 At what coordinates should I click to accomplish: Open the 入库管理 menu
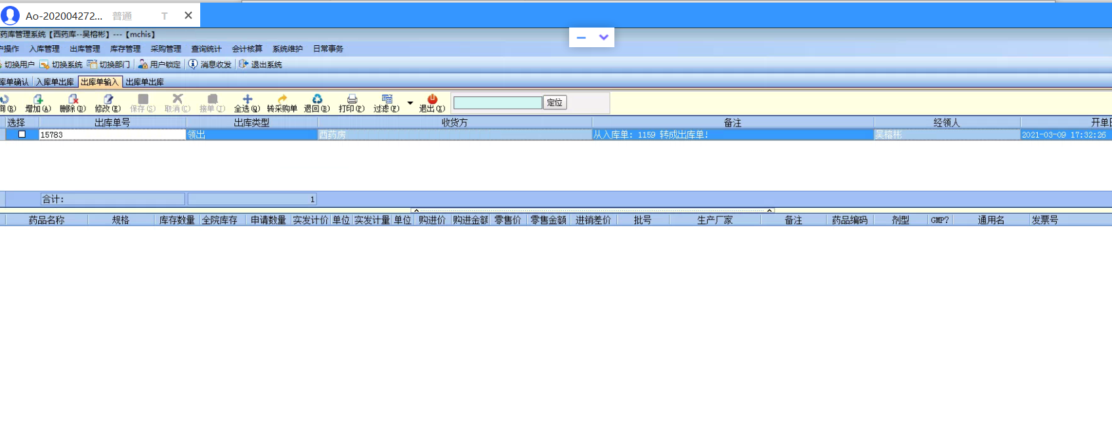[x=44, y=49]
